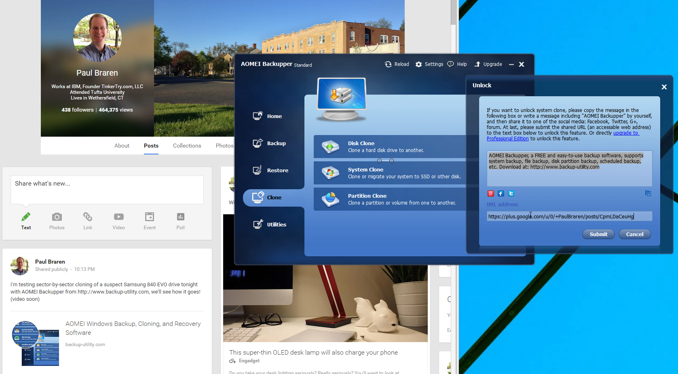The width and height of the screenshot is (678, 374).
Task: Open the Photos tab on Google+ profile
Action: pyautogui.click(x=224, y=146)
